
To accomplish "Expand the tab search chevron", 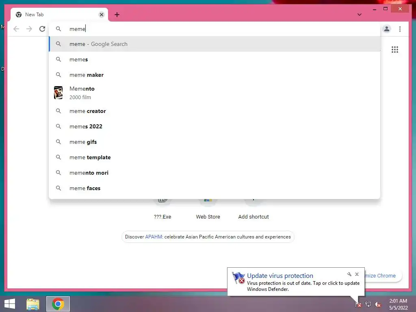I will 359,15.
